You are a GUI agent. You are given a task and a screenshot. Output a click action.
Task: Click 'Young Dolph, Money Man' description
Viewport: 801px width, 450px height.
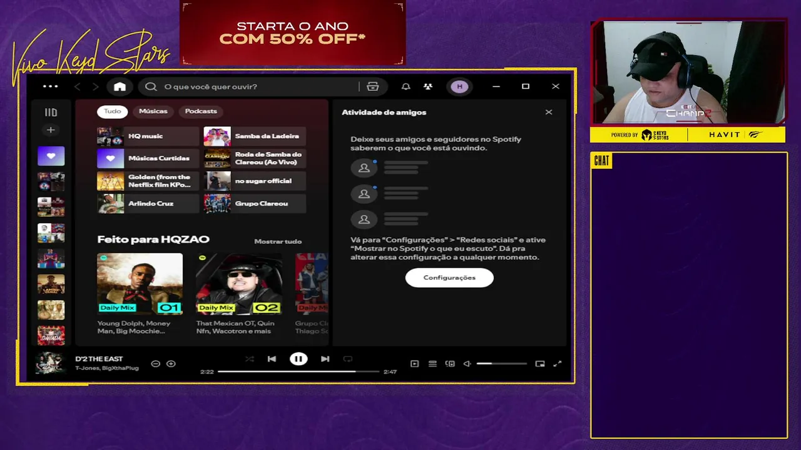tap(134, 327)
